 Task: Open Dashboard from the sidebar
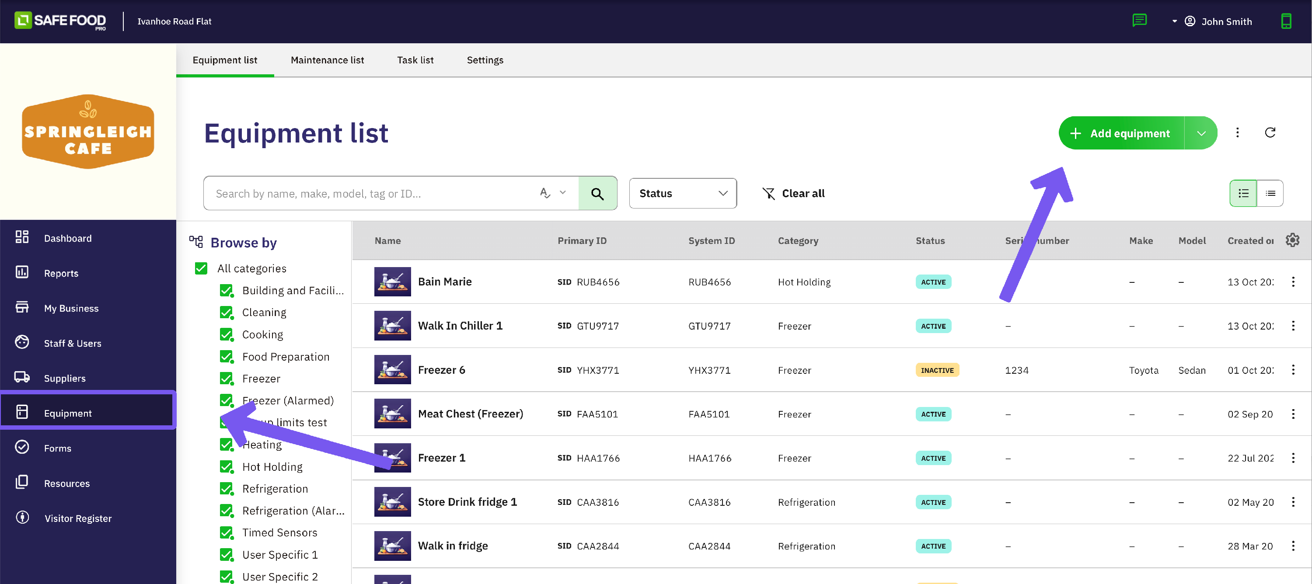68,238
